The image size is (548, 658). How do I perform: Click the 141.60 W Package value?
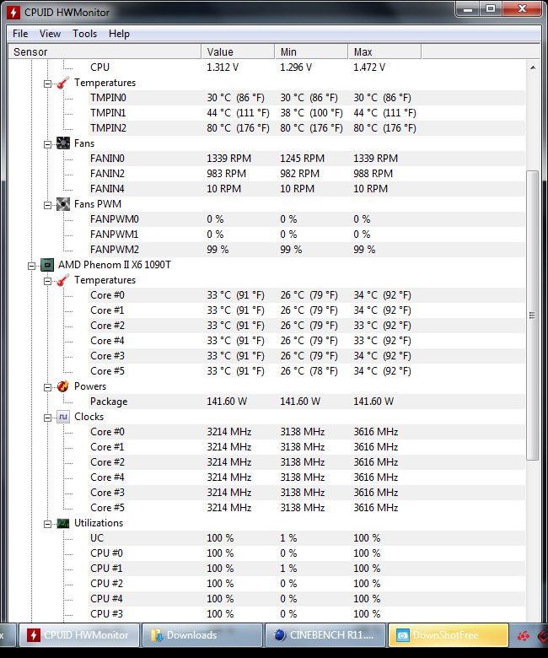pyautogui.click(x=227, y=402)
